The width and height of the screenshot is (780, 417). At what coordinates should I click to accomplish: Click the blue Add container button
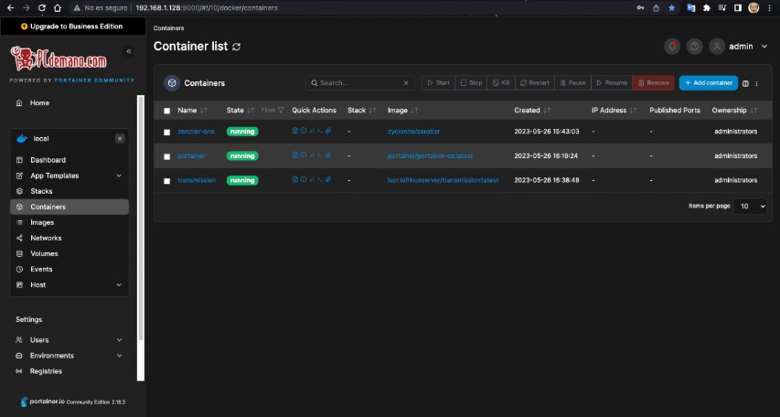[709, 82]
